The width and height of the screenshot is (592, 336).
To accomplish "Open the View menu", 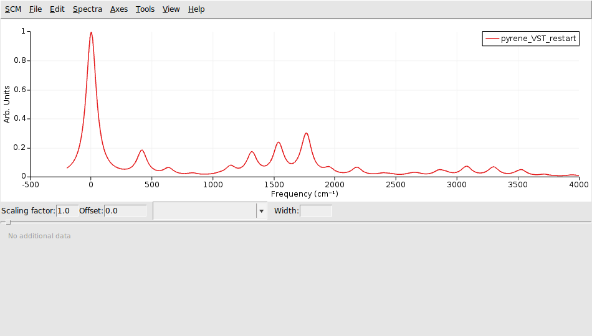I will coord(171,9).
